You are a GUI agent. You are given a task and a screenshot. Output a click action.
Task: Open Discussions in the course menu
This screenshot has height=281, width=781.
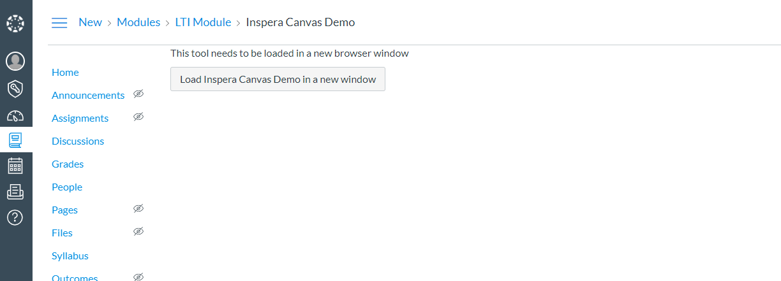[78, 141]
